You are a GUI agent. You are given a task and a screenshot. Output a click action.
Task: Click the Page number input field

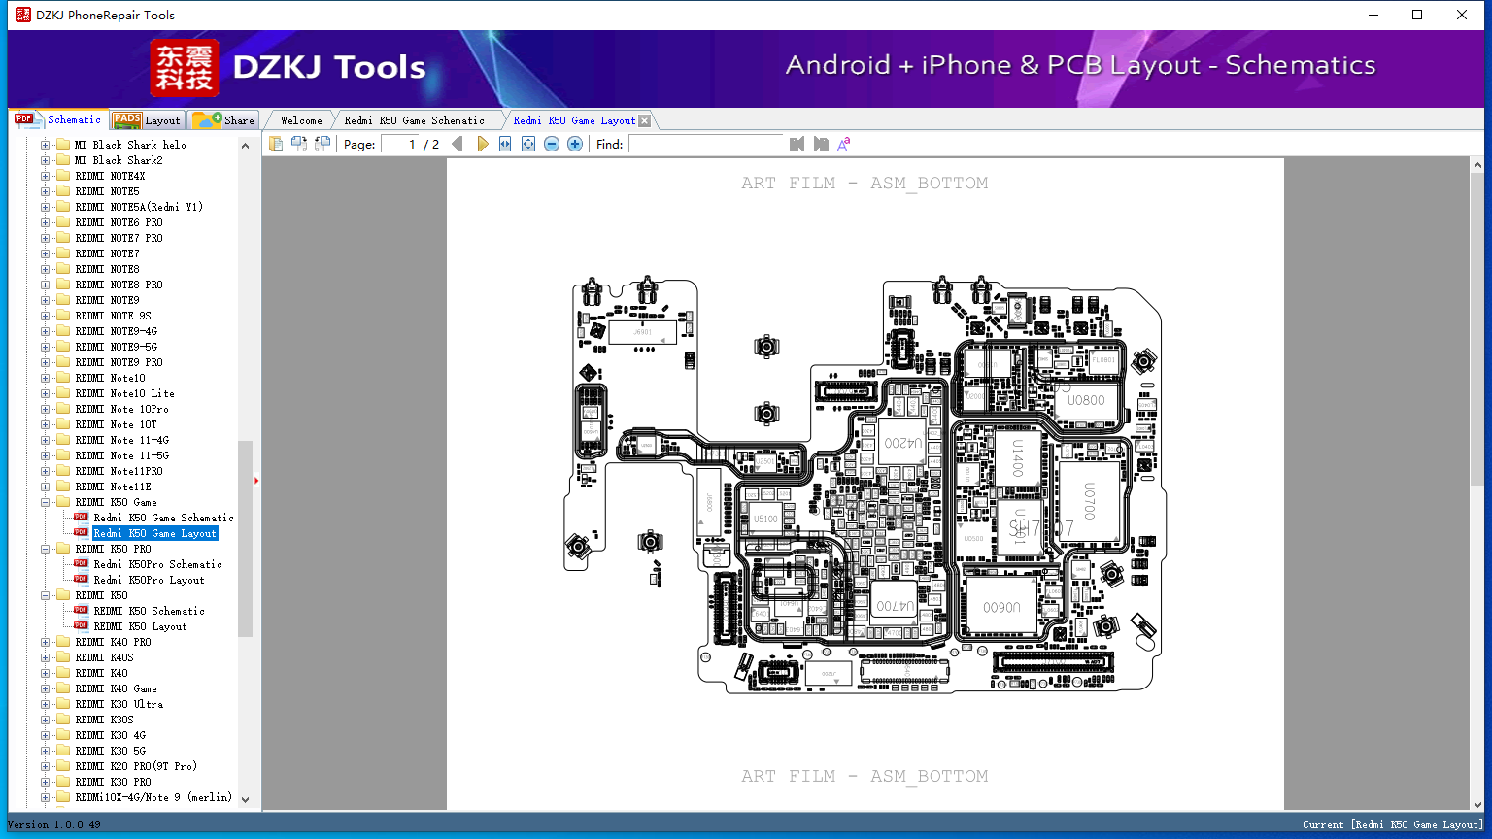click(399, 145)
